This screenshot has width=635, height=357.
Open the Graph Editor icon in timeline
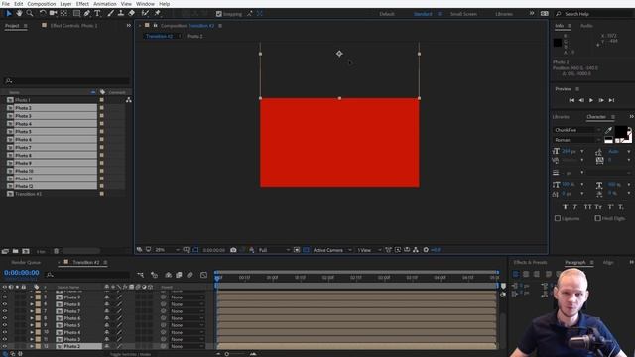[203, 275]
